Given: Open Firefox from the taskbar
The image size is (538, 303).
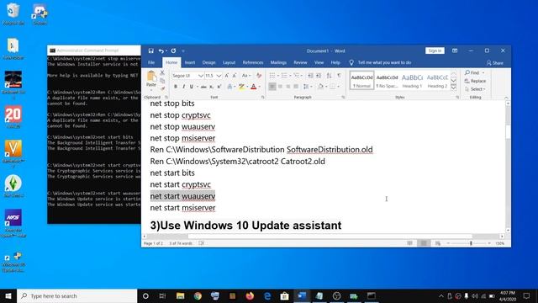Looking at the screenshot, I should click(250, 295).
